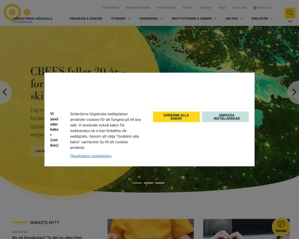Click Godkänn alla kakor button
The width and height of the screenshot is (299, 239).
176,117
